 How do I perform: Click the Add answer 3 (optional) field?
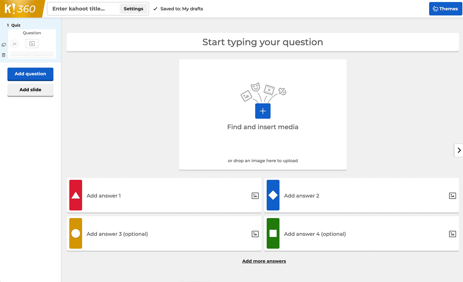pos(155,234)
